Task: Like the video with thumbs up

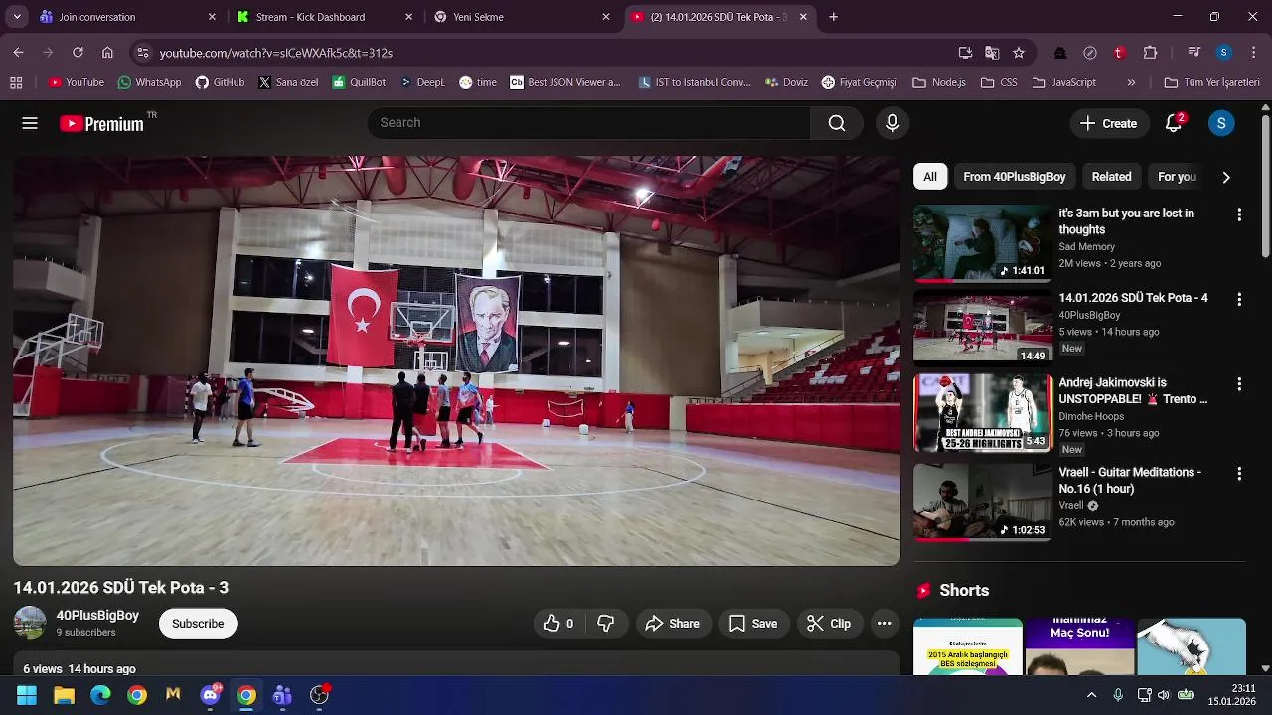Action: point(558,624)
